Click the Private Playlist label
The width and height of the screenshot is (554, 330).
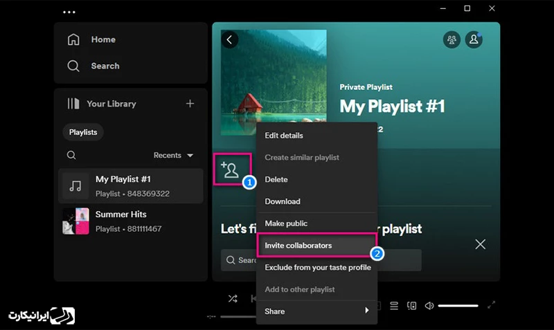(x=366, y=87)
